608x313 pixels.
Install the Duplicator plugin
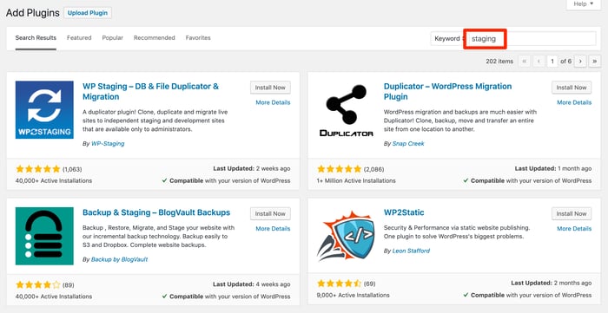click(572, 88)
